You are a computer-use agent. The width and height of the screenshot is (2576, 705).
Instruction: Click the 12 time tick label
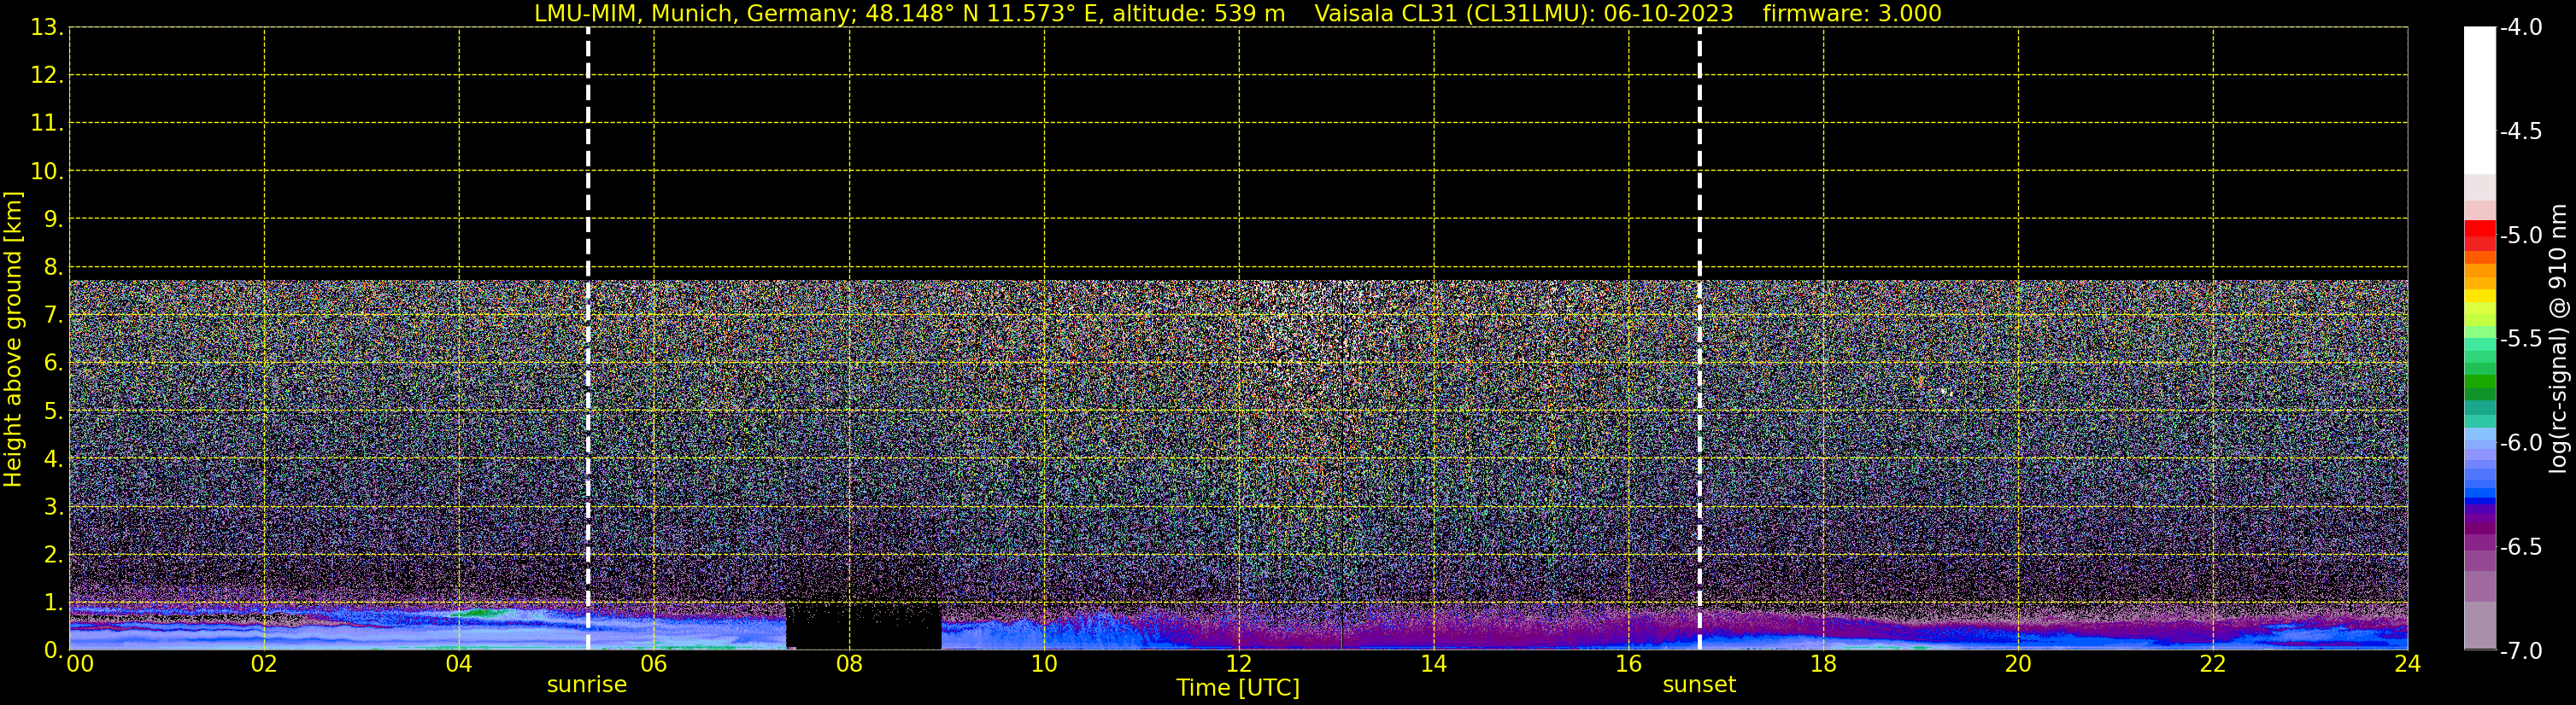pyautogui.click(x=1239, y=664)
